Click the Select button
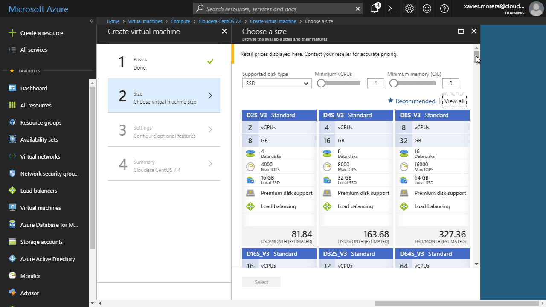 click(x=261, y=282)
